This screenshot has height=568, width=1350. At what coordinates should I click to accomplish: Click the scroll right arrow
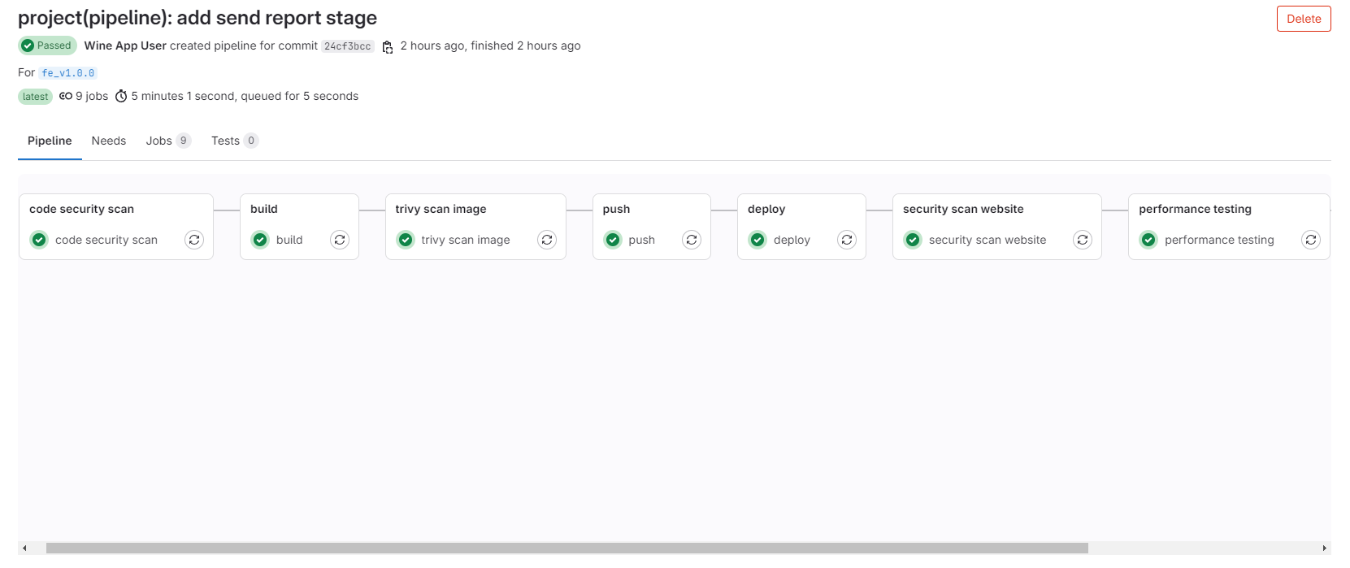click(1326, 548)
